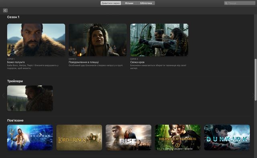Viewport: 257px width, 158px height.
Task: Open The Hunger Games related movie
Action: [x=177, y=138]
